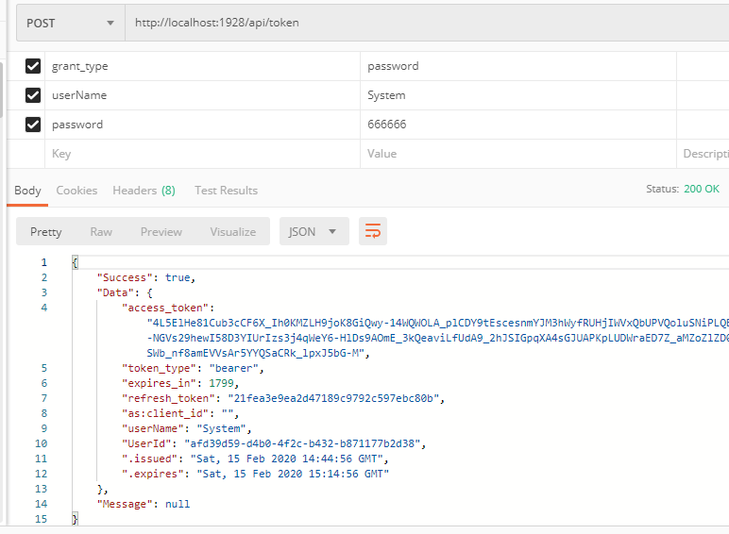Open the JSON format dropdown
729x534 pixels.
[314, 231]
